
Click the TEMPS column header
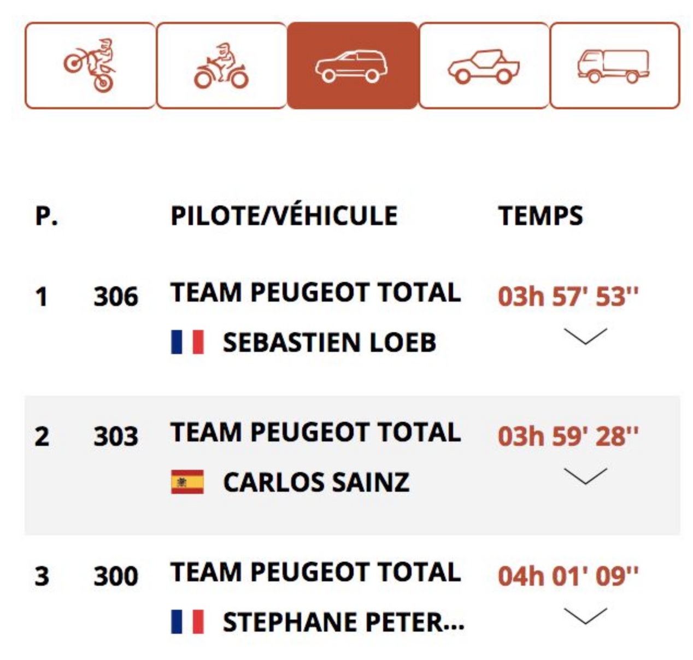541,215
